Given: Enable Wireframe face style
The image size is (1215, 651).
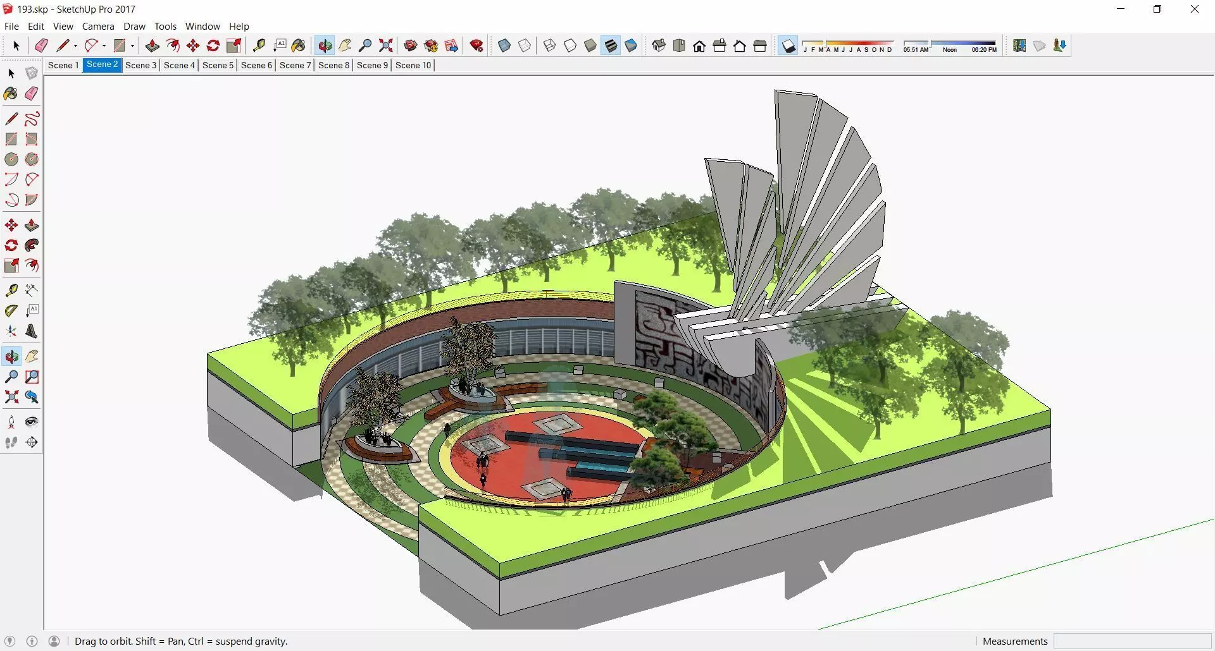Looking at the screenshot, I should click(550, 46).
